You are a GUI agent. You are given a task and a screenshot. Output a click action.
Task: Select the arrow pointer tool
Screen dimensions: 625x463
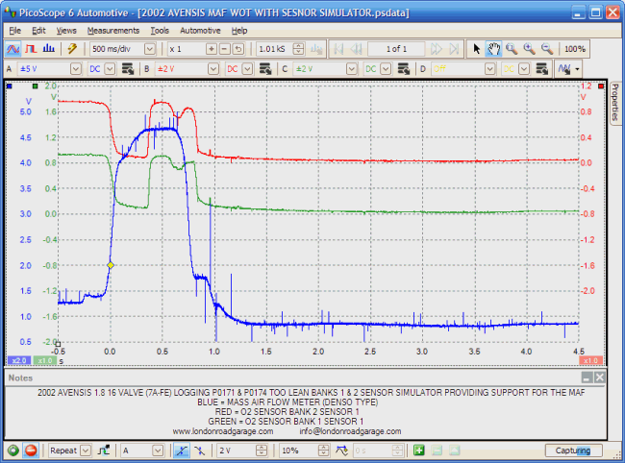point(476,48)
